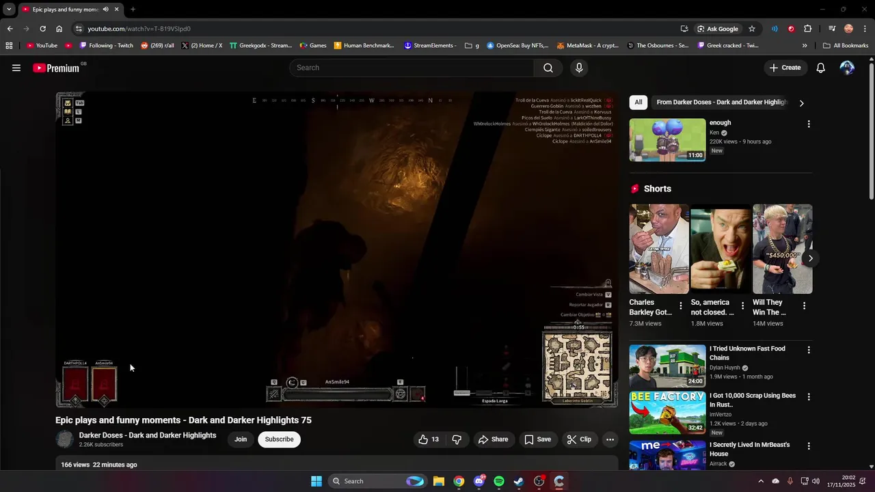Open the 'enough' video thumbnail
875x492 pixels.
click(667, 140)
